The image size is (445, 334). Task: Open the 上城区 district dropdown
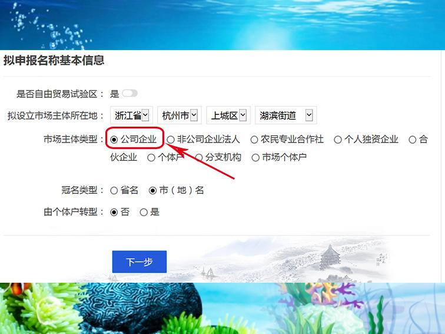pyautogui.click(x=228, y=115)
